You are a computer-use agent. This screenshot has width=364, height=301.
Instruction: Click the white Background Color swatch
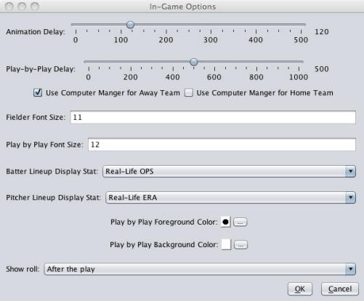coord(226,244)
